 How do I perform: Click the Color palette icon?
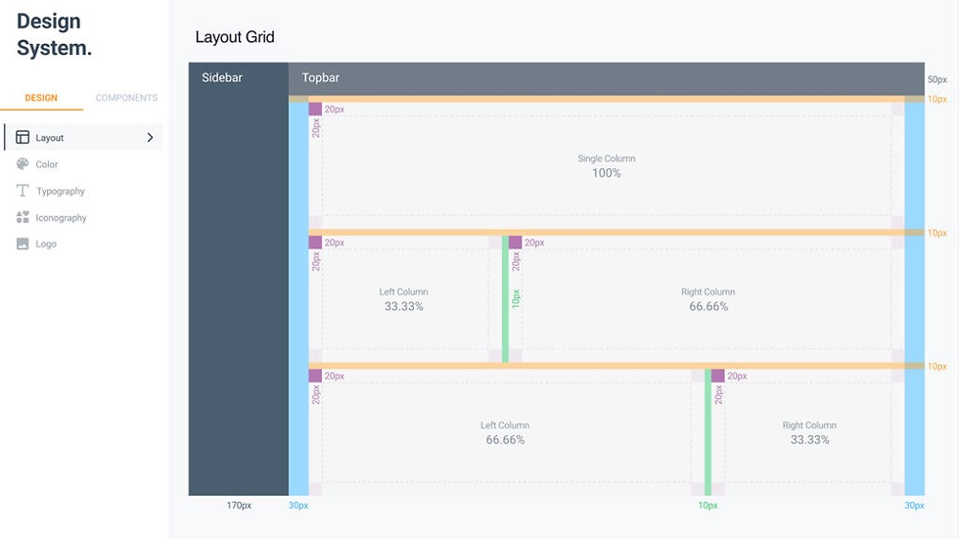(23, 163)
